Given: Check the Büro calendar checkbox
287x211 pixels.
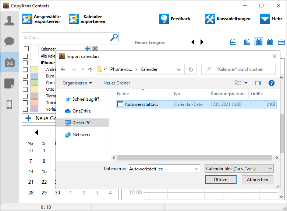Looking at the screenshot, I should click(x=25, y=76).
